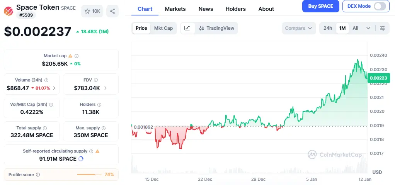Toggle DEX Mode switch
The height and width of the screenshot is (185, 395).
380,6
